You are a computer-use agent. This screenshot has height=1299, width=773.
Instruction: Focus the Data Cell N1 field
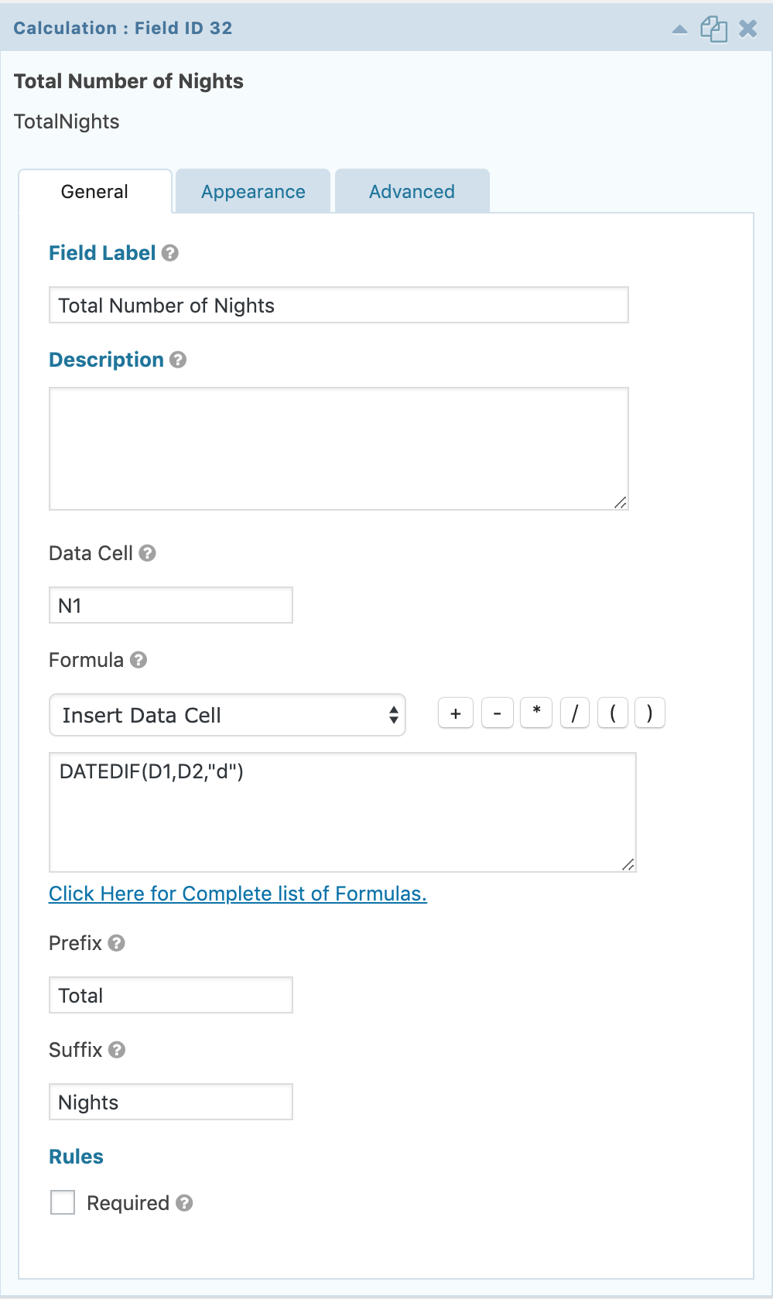coord(171,605)
